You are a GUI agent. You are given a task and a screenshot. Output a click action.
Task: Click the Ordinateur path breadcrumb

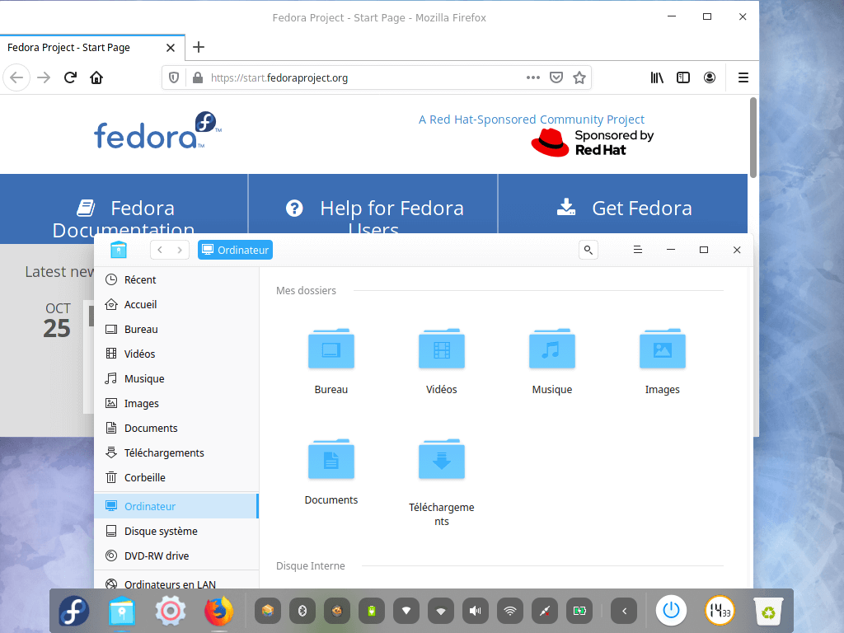click(x=235, y=250)
